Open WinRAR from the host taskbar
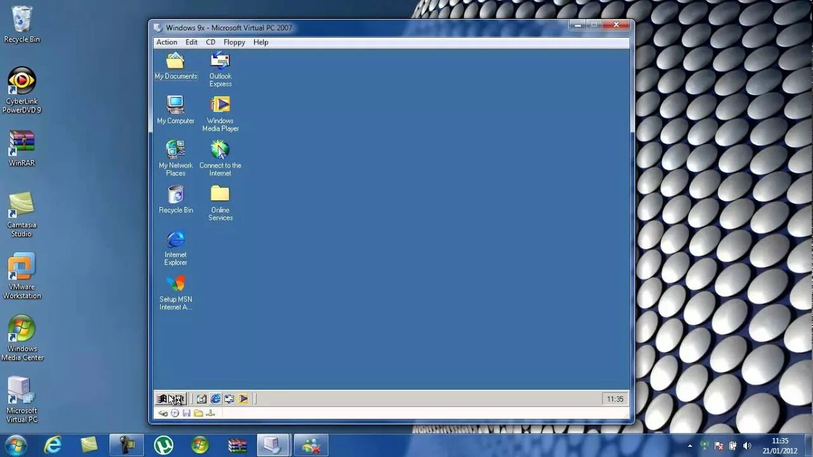This screenshot has width=813, height=457. pyautogui.click(x=237, y=445)
